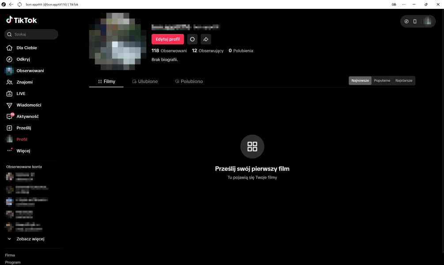
Task: Open Aktywność notifications with red badge
Action: tap(27, 117)
